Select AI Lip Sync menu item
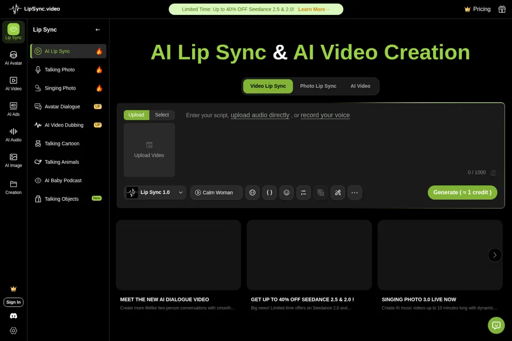The height and width of the screenshot is (341, 512). click(68, 51)
